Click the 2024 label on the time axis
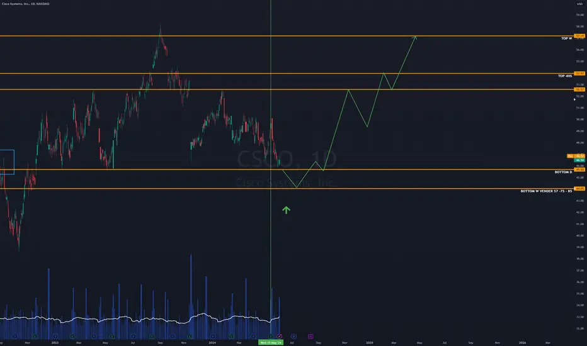The image size is (587, 346). coord(212,343)
